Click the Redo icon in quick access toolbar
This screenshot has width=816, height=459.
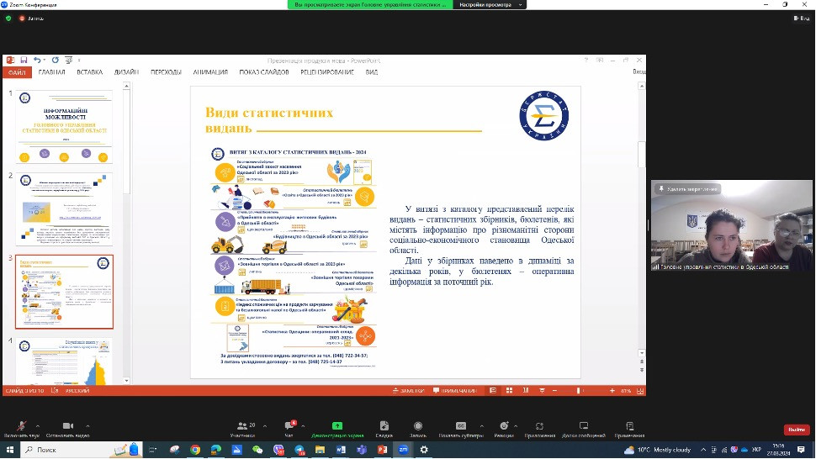56,61
